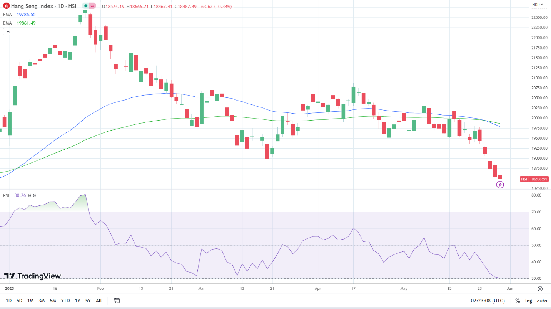Select the 3M time range
Screen dimensions: 551x309
pyautogui.click(x=42, y=301)
